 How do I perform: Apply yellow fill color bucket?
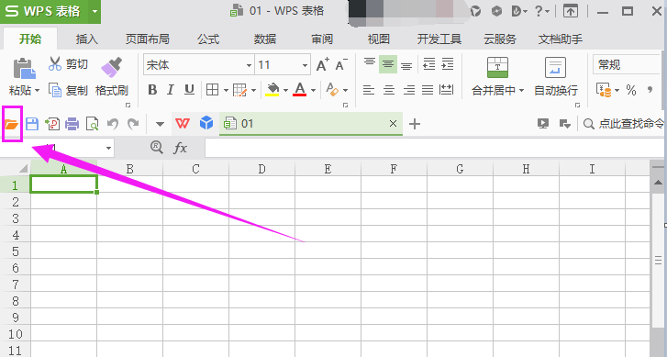pos(272,90)
